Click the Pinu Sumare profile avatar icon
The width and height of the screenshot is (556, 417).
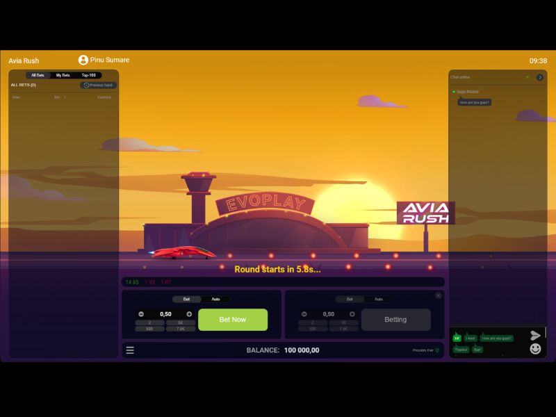[x=85, y=59]
